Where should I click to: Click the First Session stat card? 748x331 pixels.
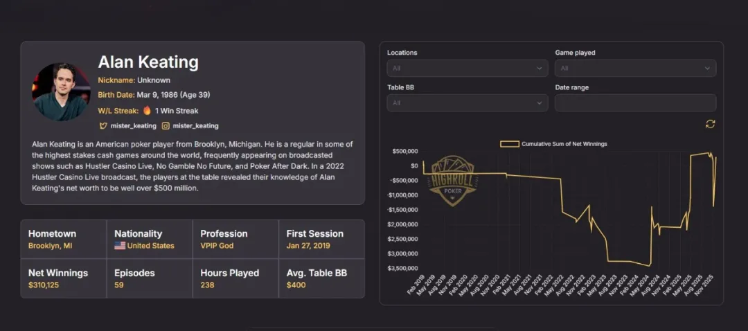321,239
